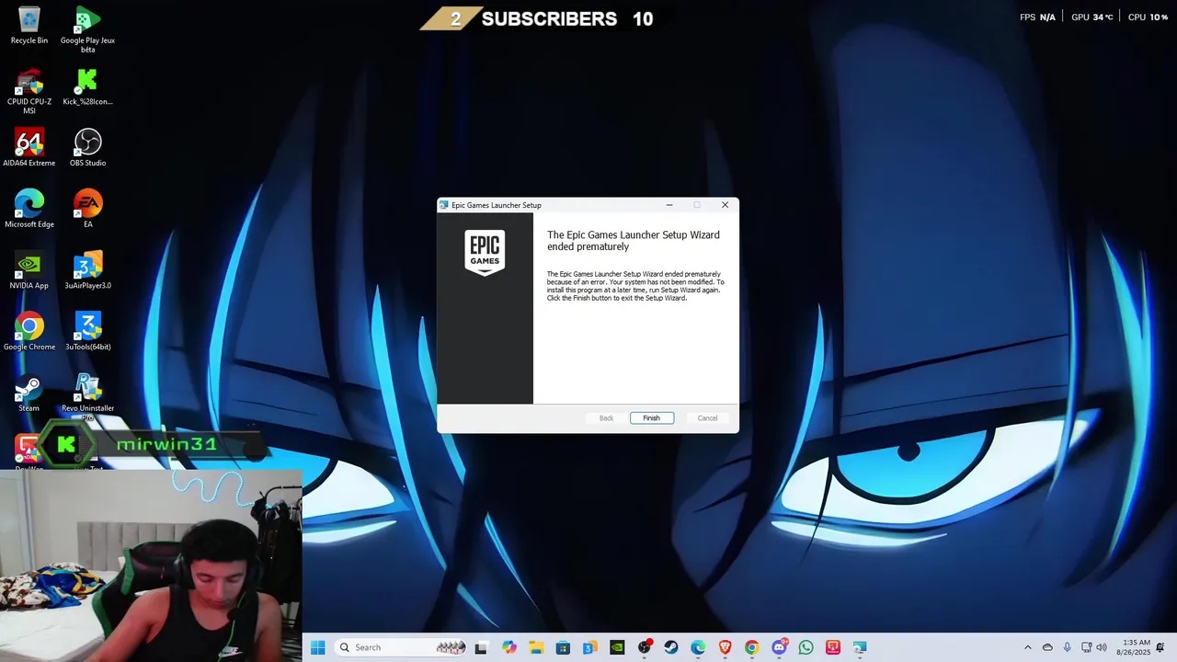Open NVIDIA app from taskbar
The width and height of the screenshot is (1177, 662).
617,647
